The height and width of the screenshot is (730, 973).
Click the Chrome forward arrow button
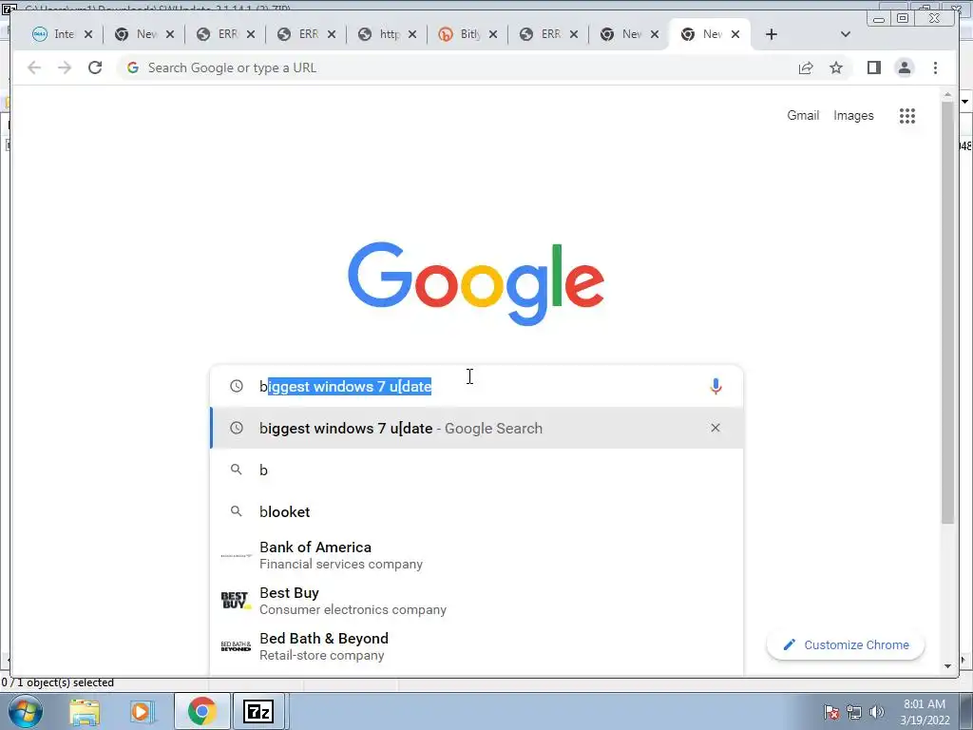tap(65, 67)
